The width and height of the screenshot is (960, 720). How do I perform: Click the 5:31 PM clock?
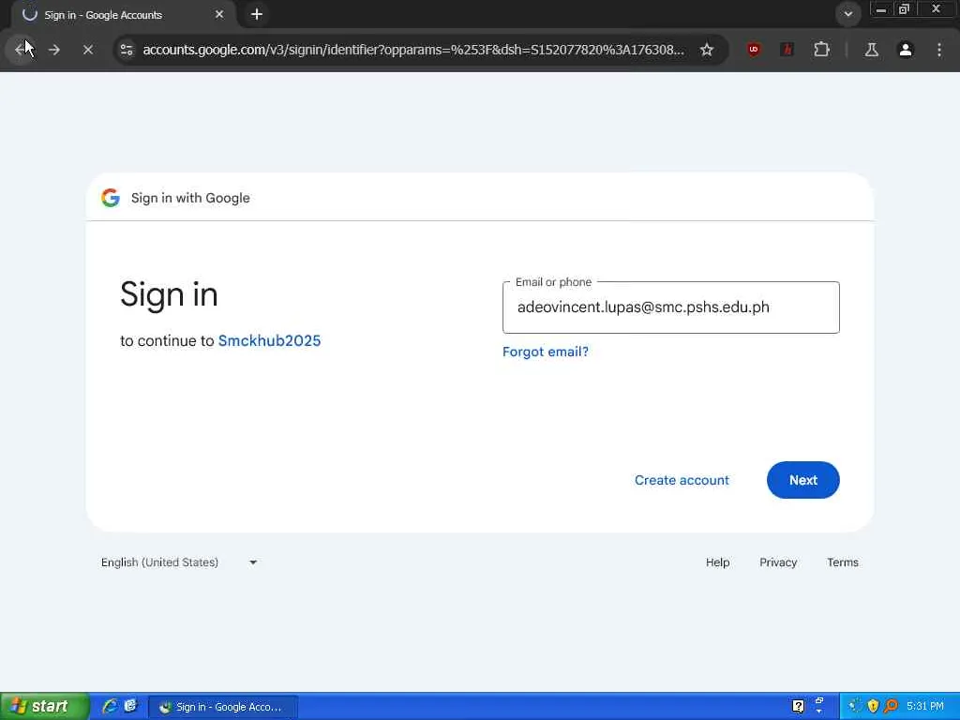tap(925, 707)
